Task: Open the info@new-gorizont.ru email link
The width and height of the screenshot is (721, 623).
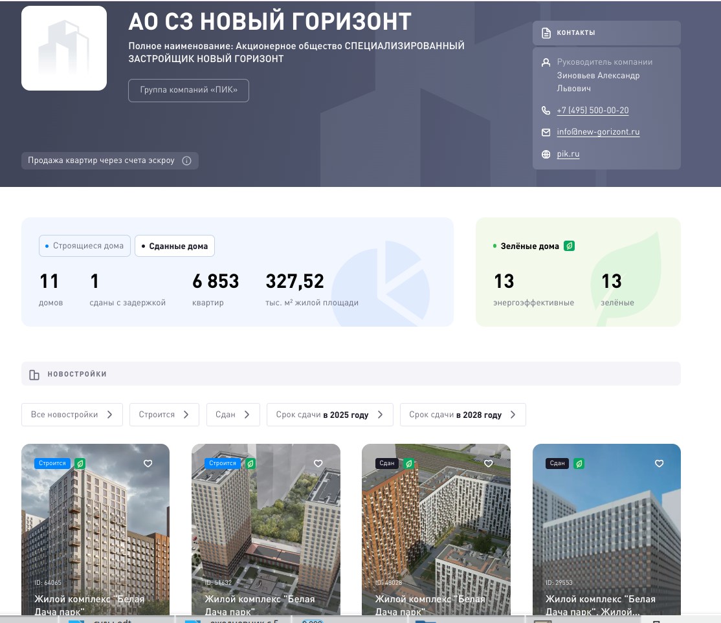Action: pos(598,132)
